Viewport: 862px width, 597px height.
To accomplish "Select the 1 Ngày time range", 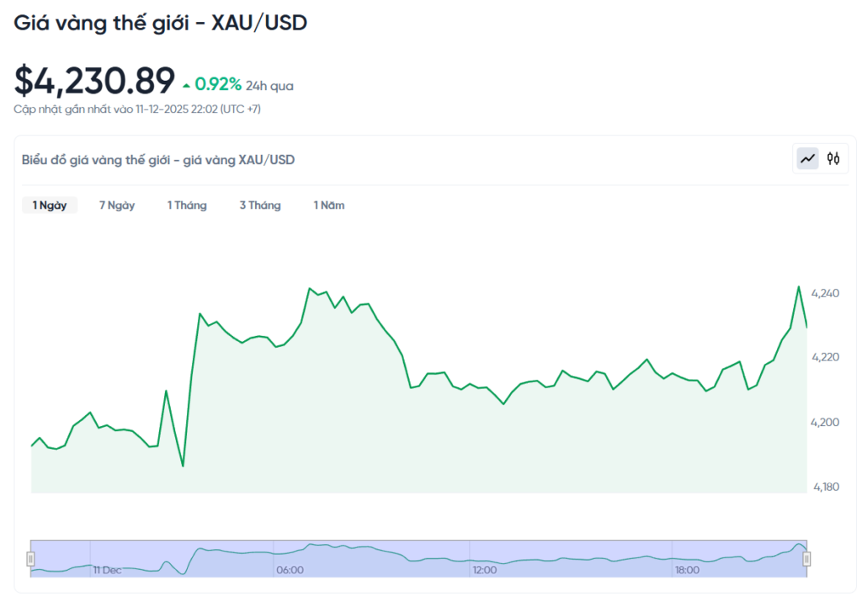I will point(50,205).
